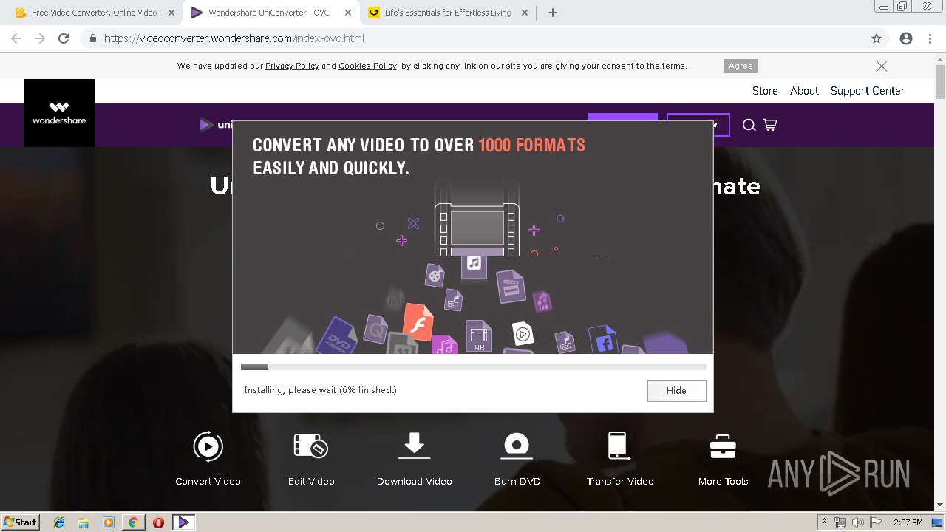Viewport: 946px width, 532px height.
Task: Click the Download Video label
Action: (414, 481)
